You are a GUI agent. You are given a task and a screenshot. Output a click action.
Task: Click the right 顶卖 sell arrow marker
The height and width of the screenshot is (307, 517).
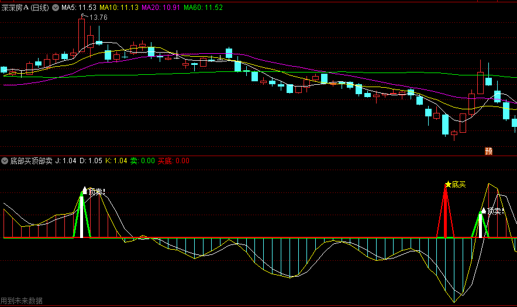[x=483, y=211]
